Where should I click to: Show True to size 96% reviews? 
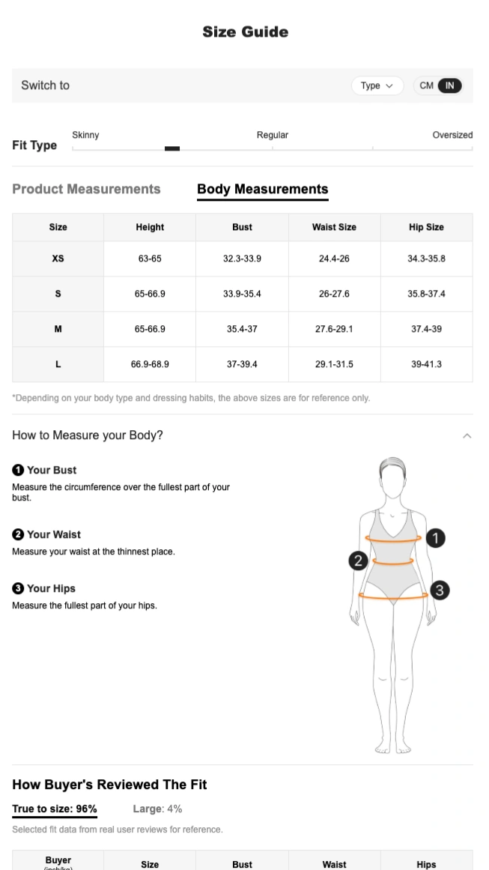(54, 809)
